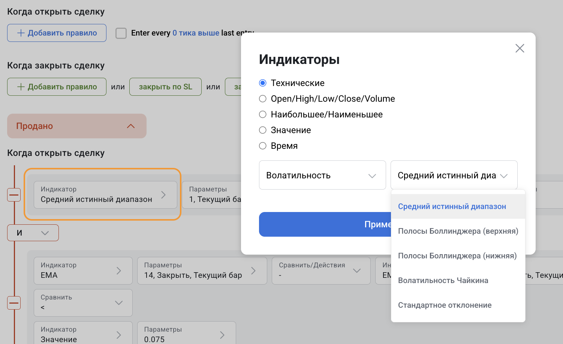
Task: Open Параметры 0.075 field
Action: tap(187, 333)
